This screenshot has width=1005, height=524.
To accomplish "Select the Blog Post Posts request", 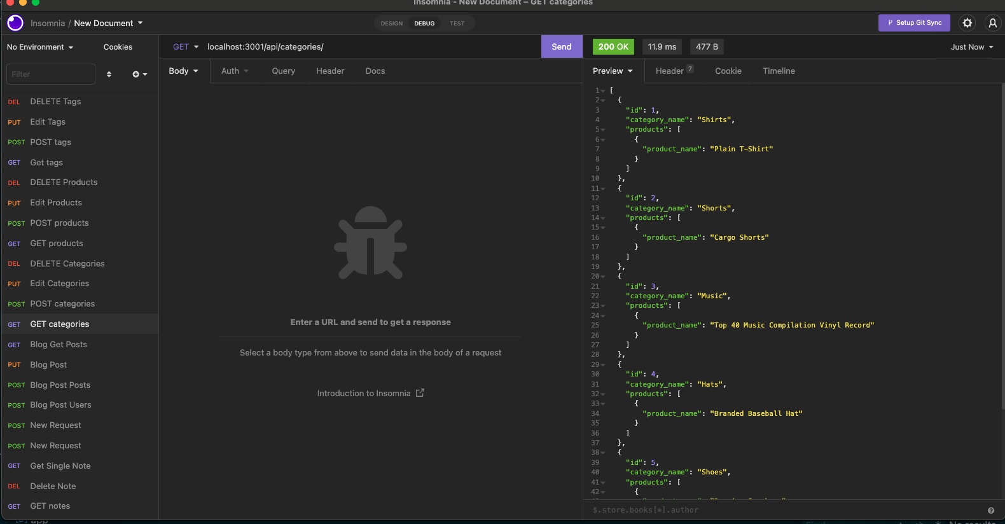I will click(80, 385).
